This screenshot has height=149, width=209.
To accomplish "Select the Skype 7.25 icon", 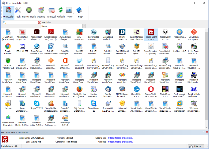I will tap(36, 105).
